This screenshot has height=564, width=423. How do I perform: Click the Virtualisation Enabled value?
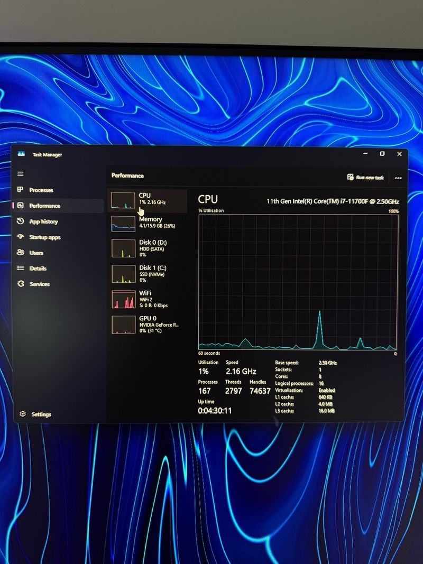[327, 390]
